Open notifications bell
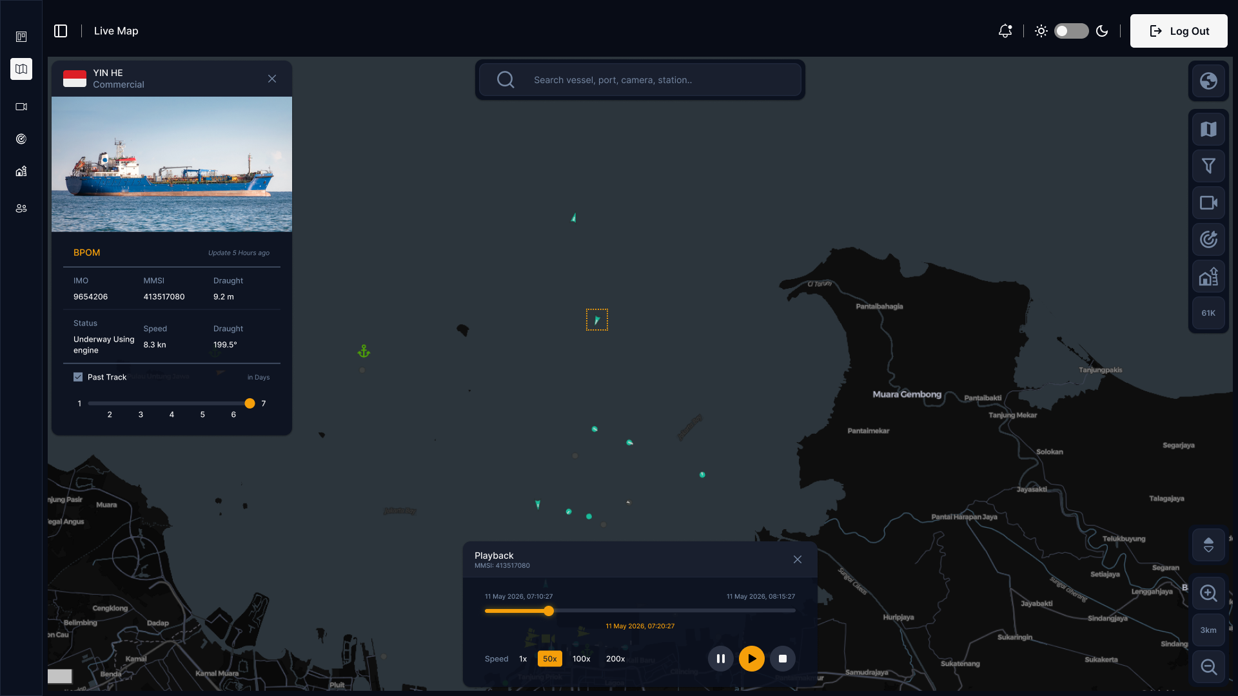Viewport: 1238px width, 696px height. [x=1005, y=31]
